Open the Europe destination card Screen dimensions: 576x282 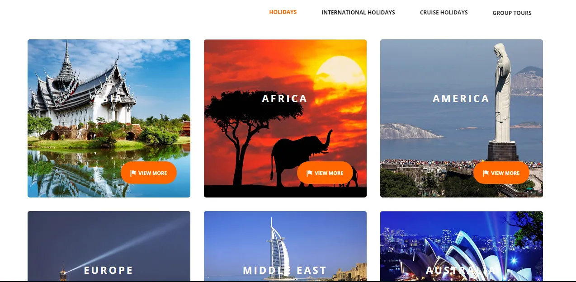click(109, 246)
